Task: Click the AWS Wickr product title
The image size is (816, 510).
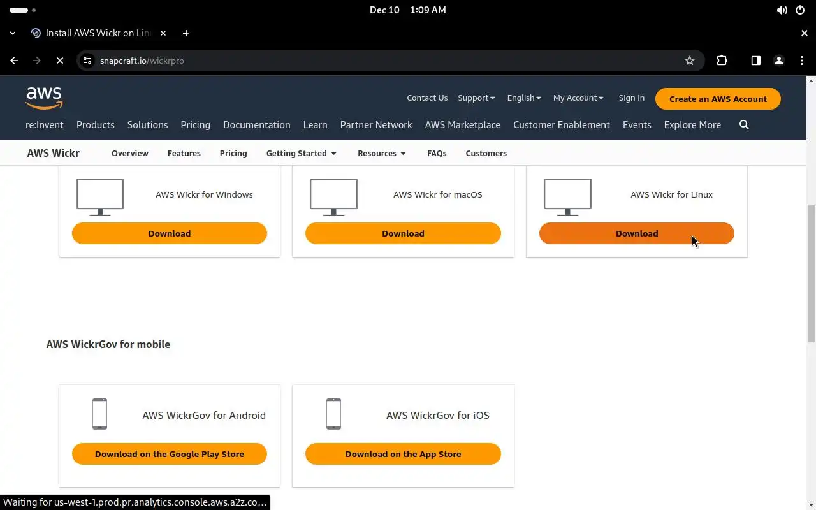Action: click(53, 153)
